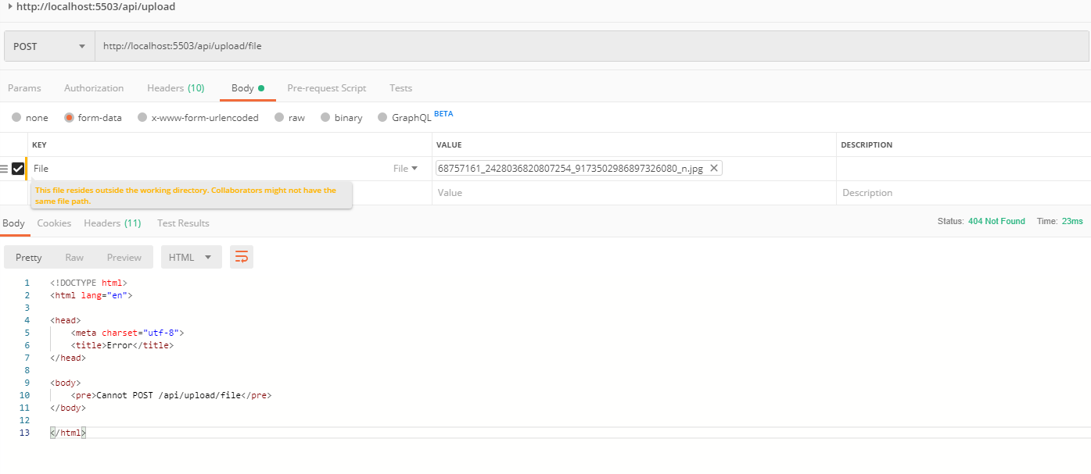This screenshot has width=1091, height=474.
Task: Click the 404 Not Found status
Action: pos(996,222)
